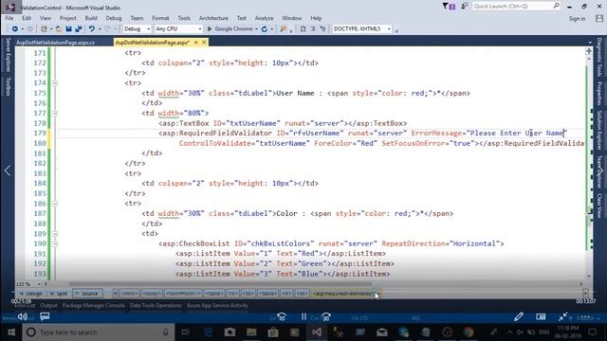Open the Toolbox side tab
This screenshot has height=341, width=607.
coord(8,86)
